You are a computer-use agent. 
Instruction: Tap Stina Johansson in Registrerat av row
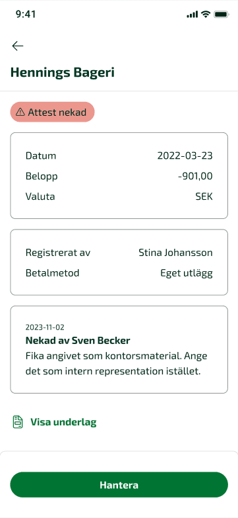[x=175, y=253]
